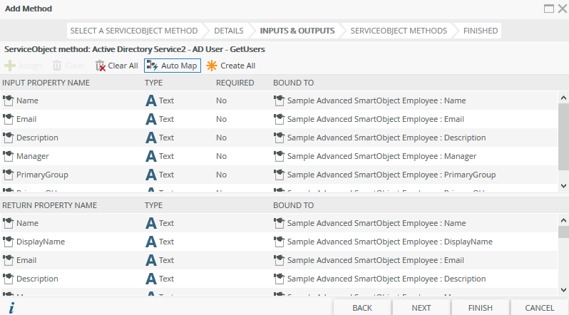Click the property icon beside input Description
This screenshot has width=569, height=315.
(8, 138)
